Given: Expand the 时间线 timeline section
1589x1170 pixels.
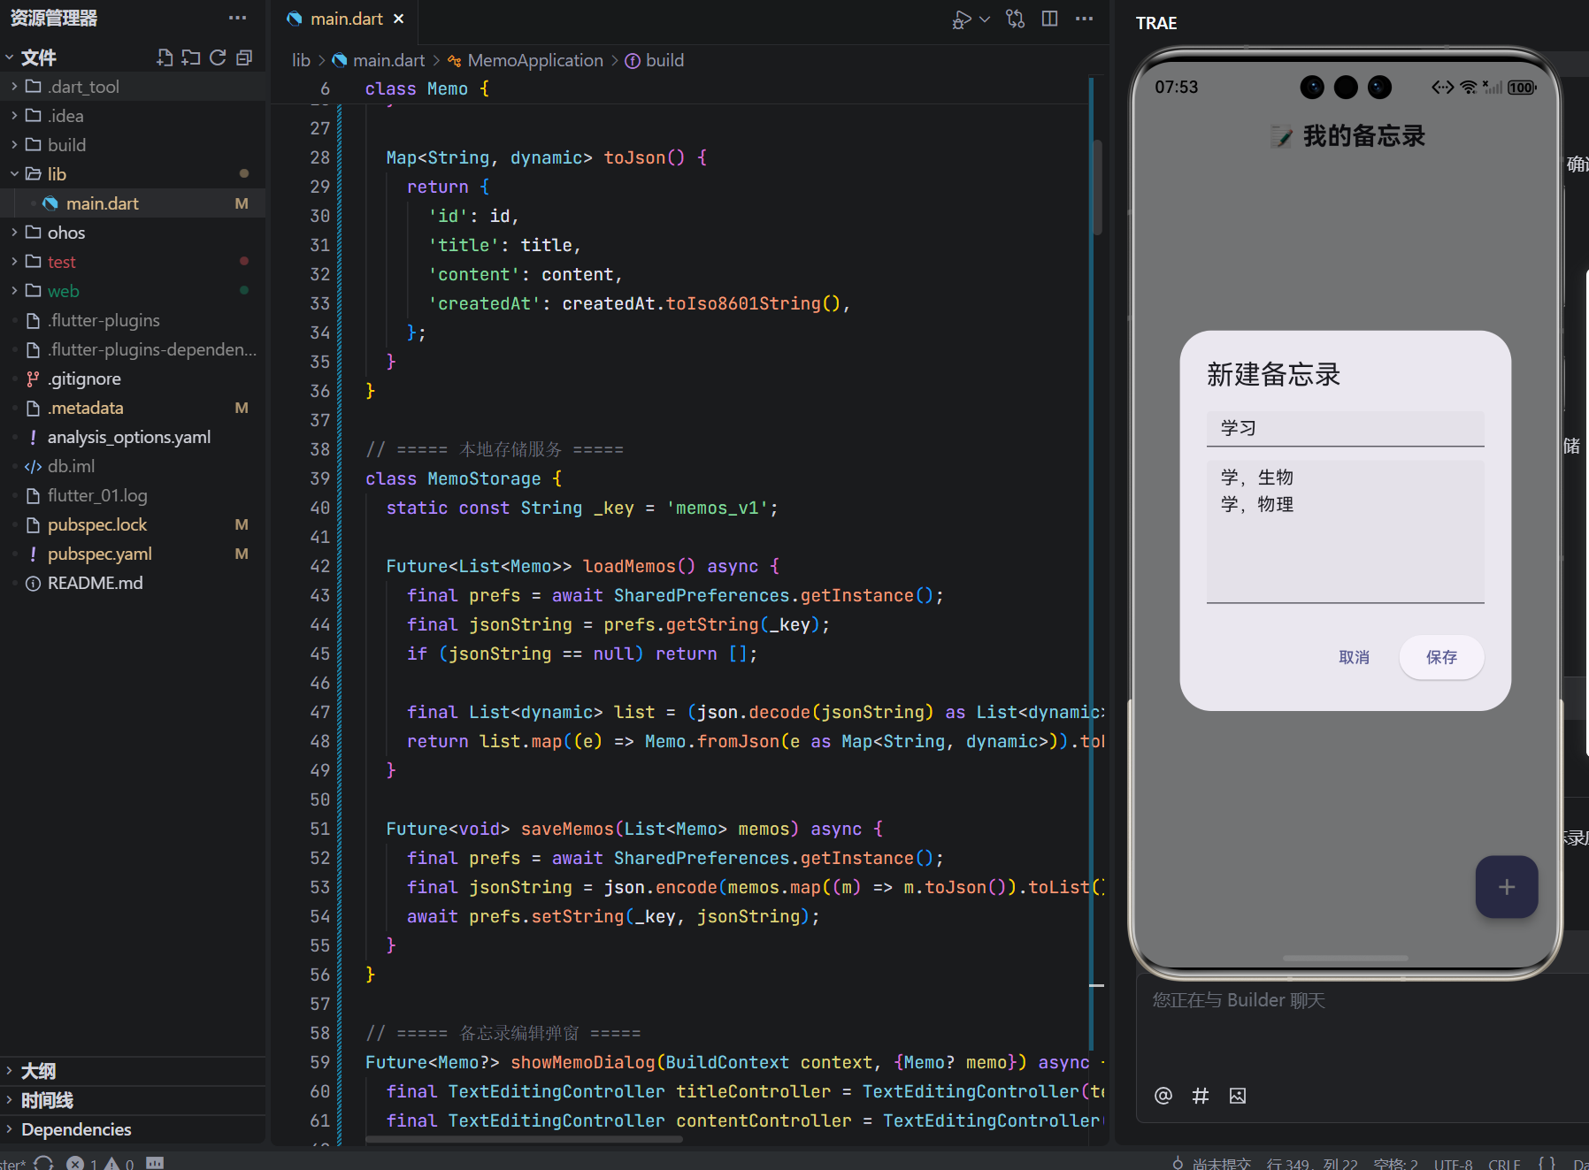Looking at the screenshot, I should pyautogui.click(x=133, y=1100).
